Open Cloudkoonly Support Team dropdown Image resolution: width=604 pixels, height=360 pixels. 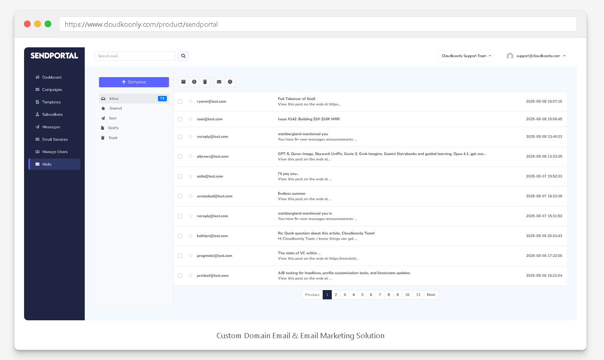pyautogui.click(x=465, y=56)
